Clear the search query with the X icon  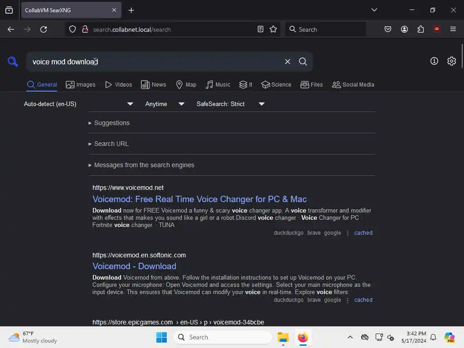(287, 62)
